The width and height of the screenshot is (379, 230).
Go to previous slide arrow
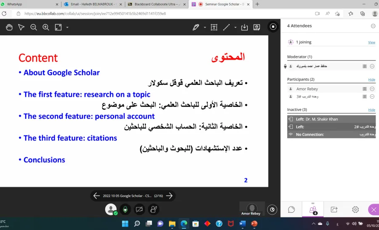[x=96, y=196]
